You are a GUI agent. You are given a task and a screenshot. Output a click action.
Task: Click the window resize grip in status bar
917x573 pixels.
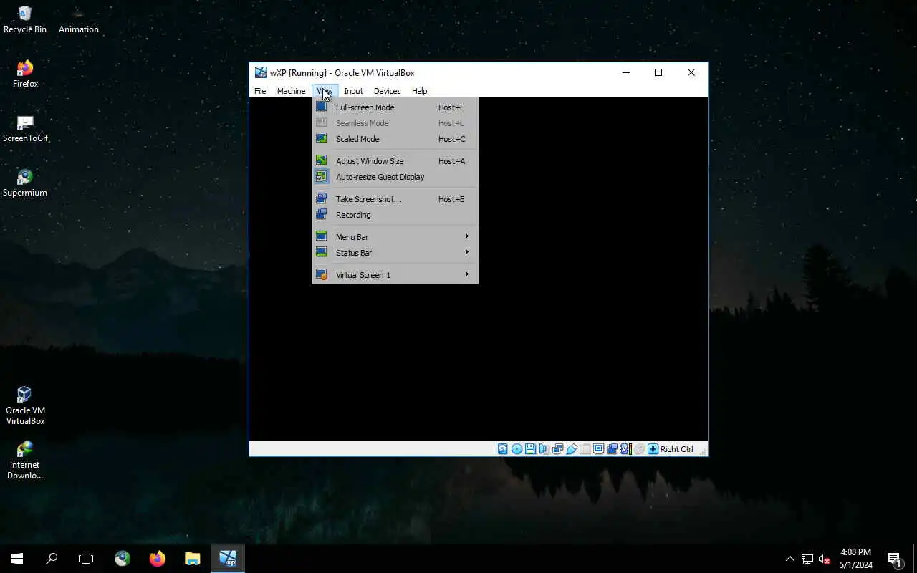pos(703,451)
